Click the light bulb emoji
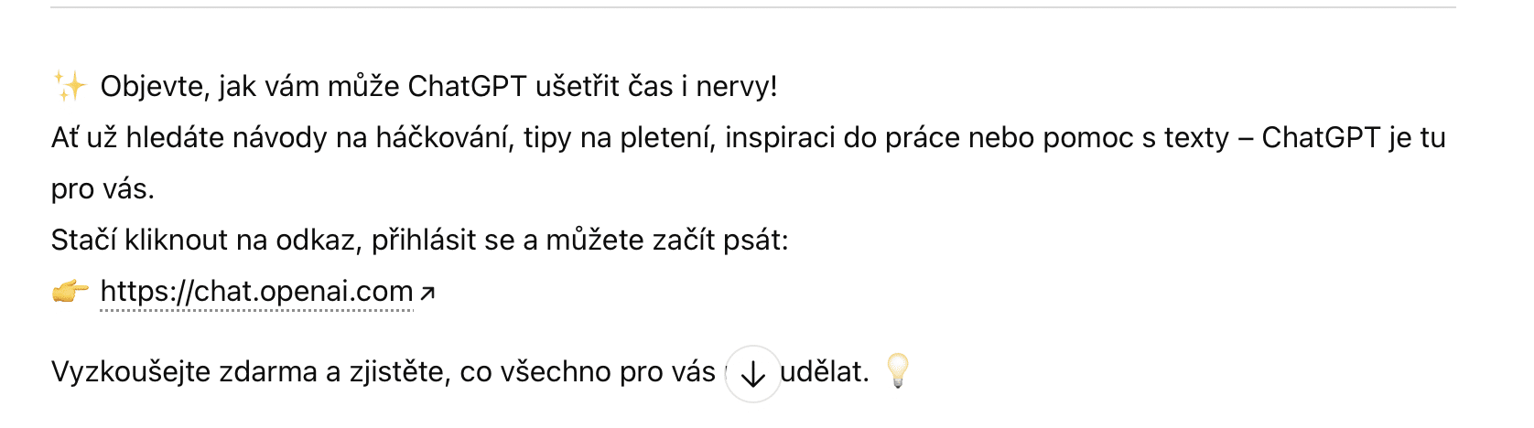The image size is (1534, 428). pos(899,370)
